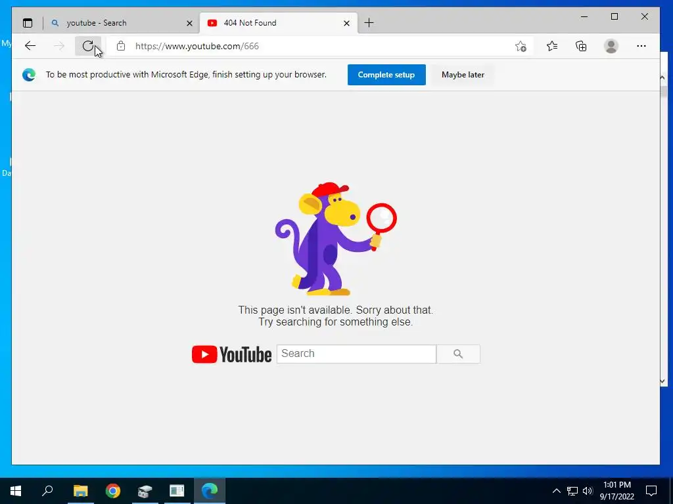Open the Collections icon
The image size is (673, 504).
click(x=581, y=46)
